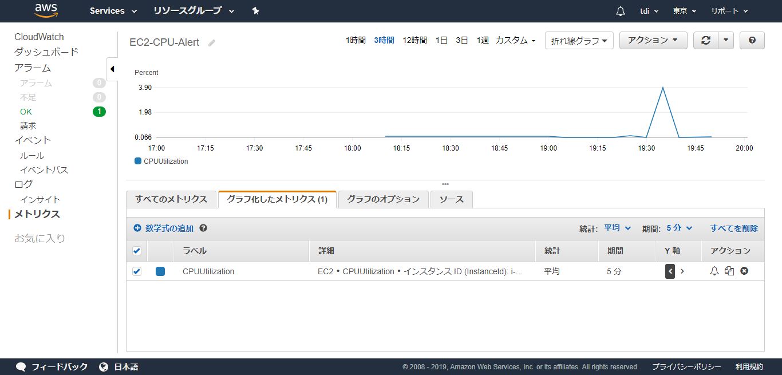Switch to the すべてのメトリクス tab
782x375 pixels.
point(171,199)
